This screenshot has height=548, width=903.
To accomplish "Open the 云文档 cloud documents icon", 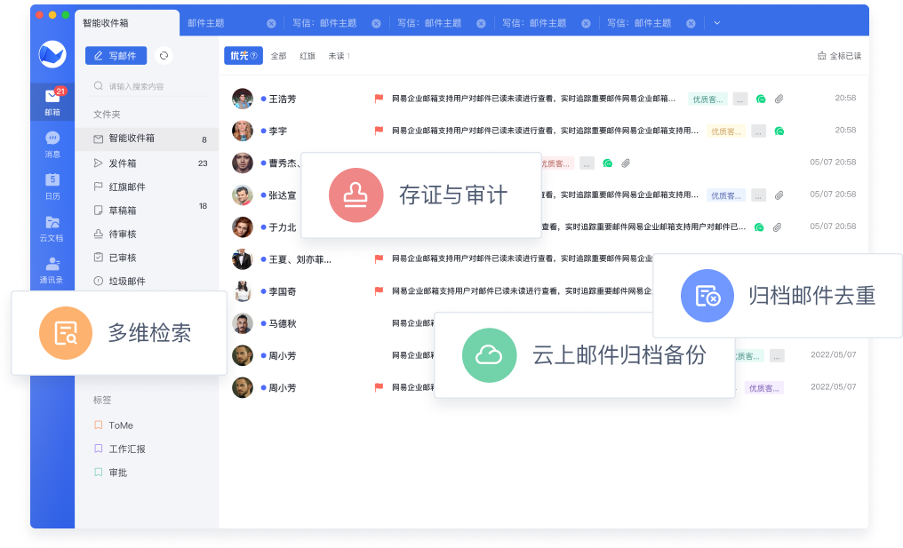I will pyautogui.click(x=52, y=226).
